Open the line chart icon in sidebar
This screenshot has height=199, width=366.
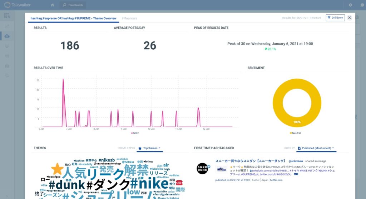7,26
